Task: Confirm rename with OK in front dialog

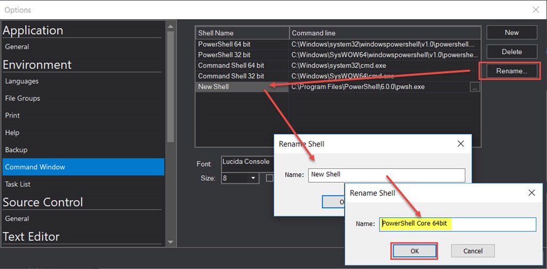Action: [x=415, y=251]
